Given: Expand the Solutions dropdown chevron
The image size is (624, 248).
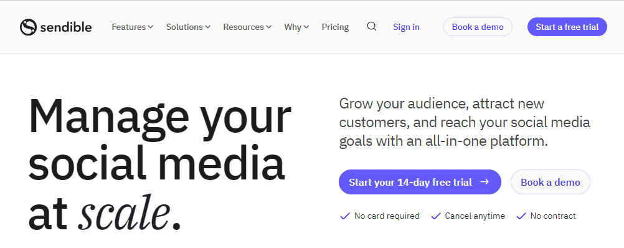Looking at the screenshot, I should point(208,27).
